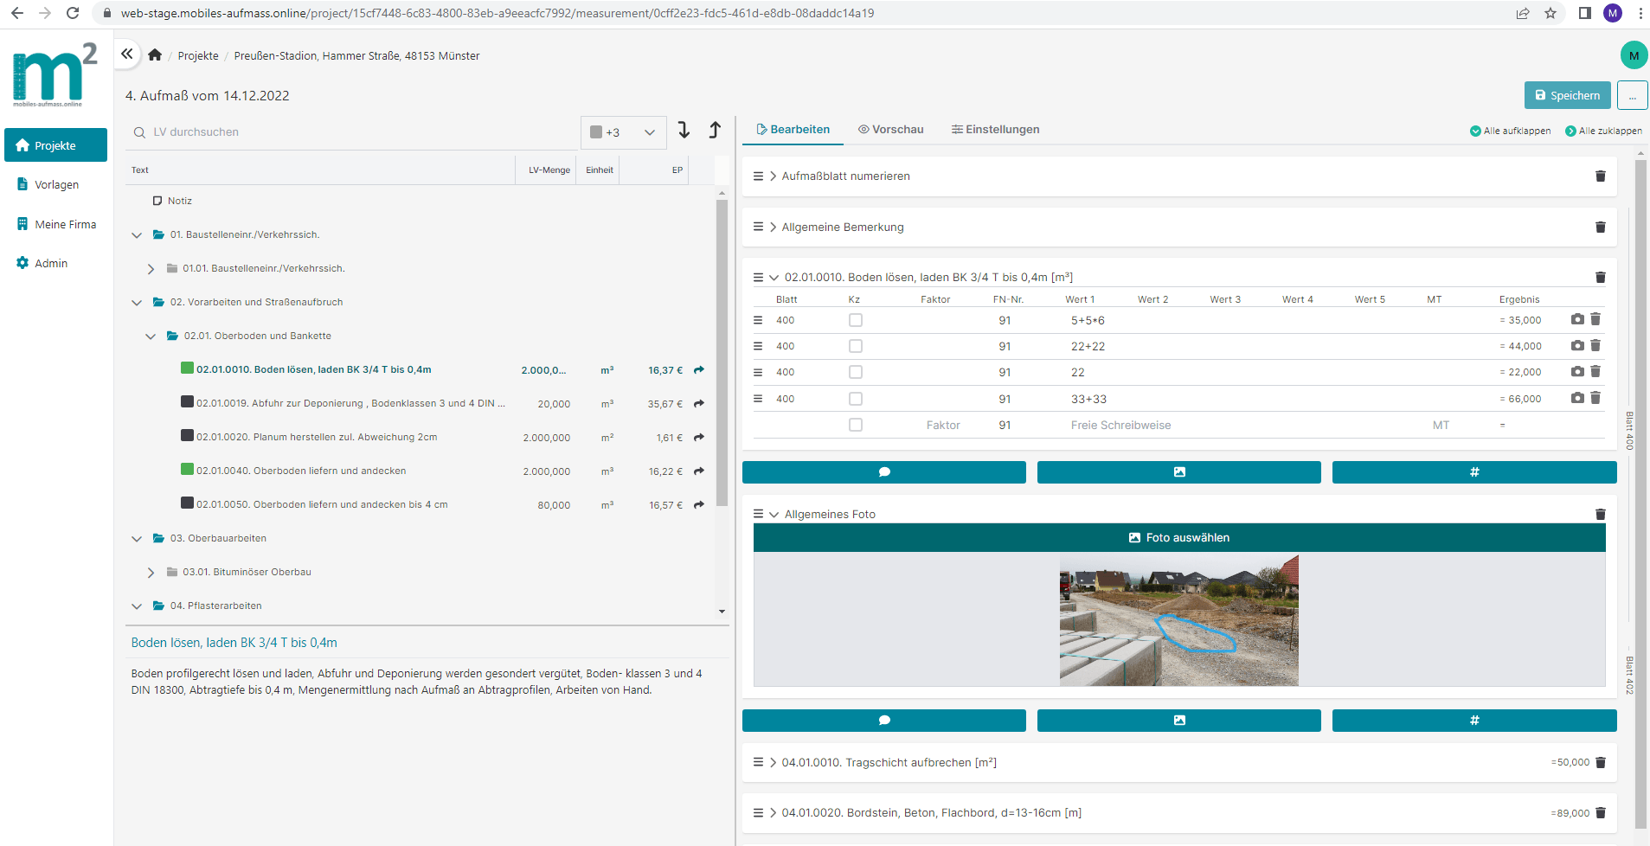The image size is (1650, 846).
Task: Click the Speichern button
Action: coord(1567,96)
